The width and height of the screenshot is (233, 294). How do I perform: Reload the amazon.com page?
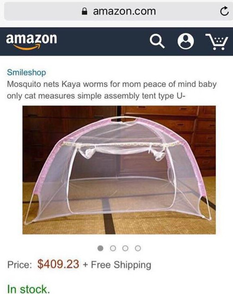224,11
